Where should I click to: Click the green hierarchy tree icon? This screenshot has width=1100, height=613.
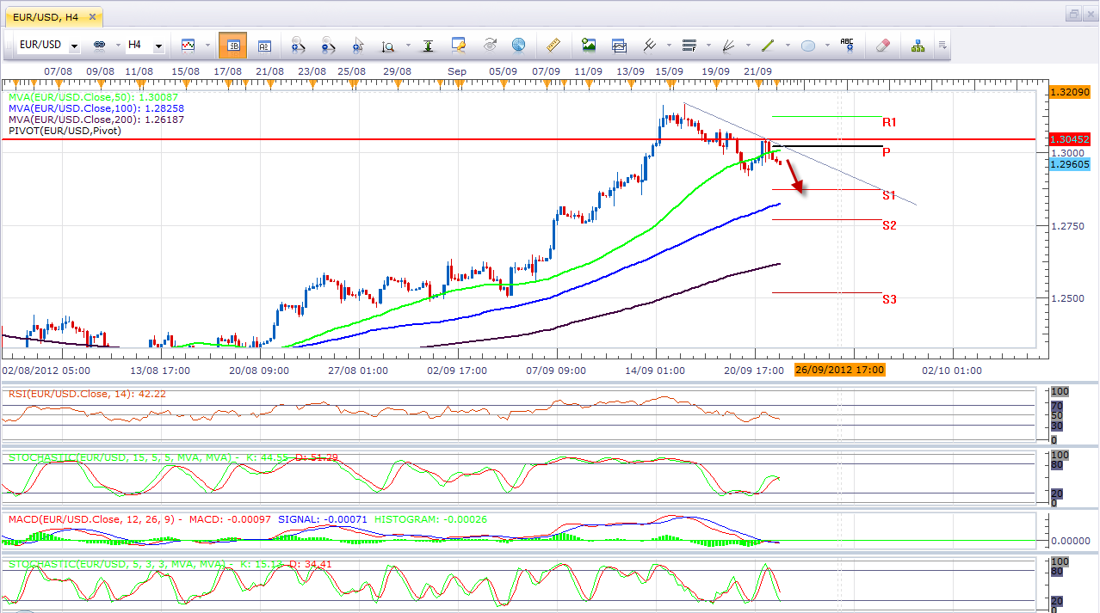[918, 45]
